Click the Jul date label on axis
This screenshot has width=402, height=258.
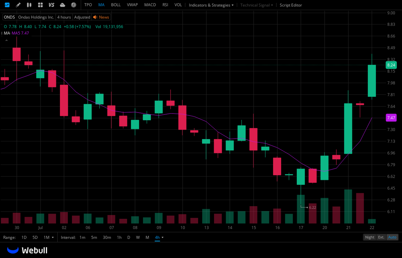click(40, 228)
